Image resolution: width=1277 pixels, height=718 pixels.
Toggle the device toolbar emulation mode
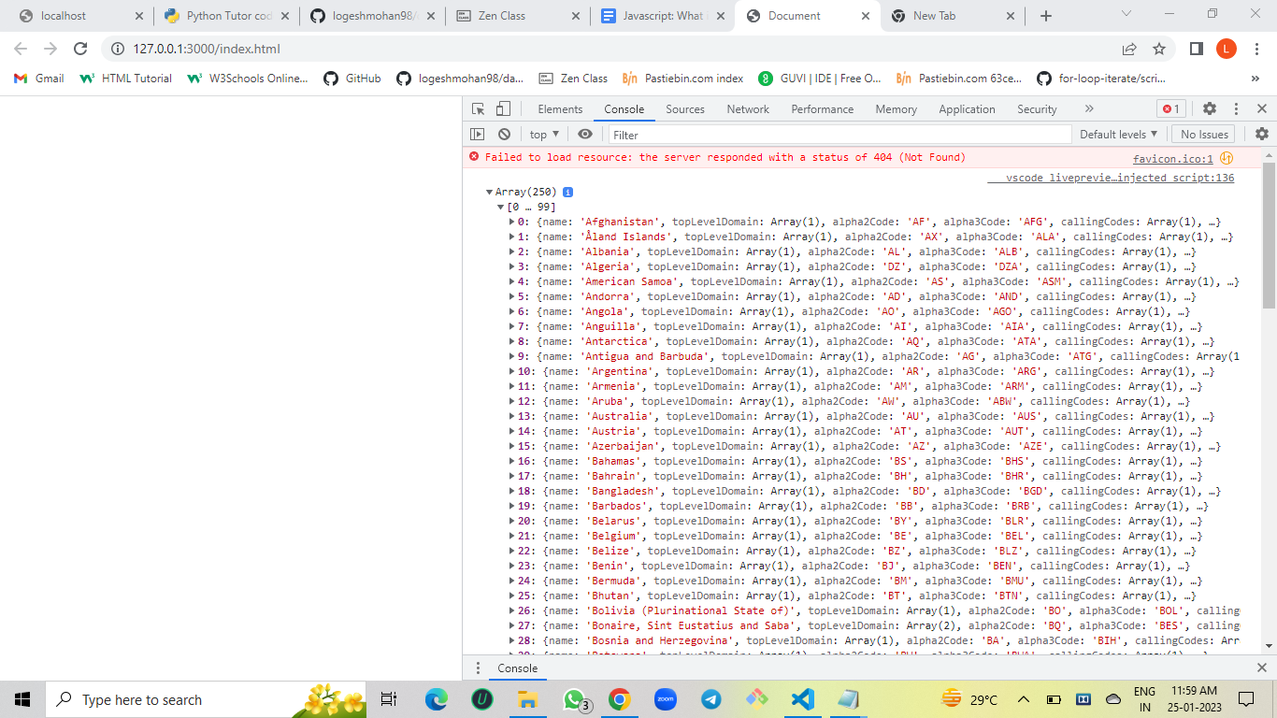502,108
